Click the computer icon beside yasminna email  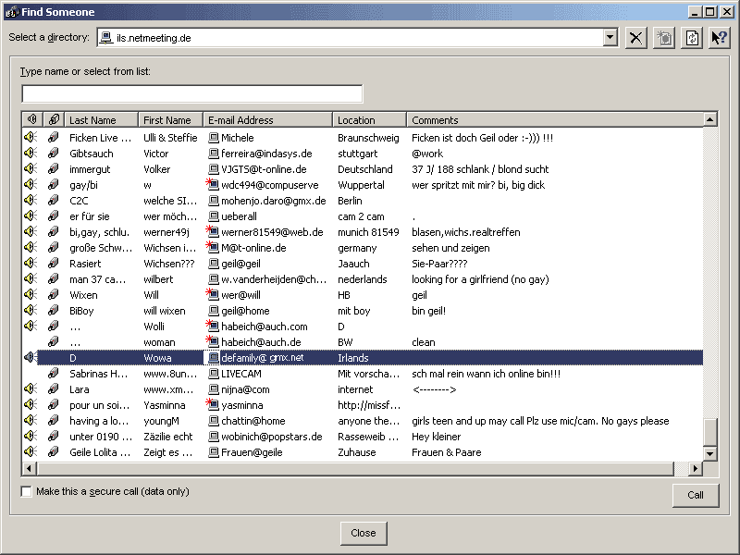(x=213, y=404)
